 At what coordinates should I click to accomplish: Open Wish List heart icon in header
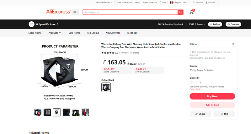point(194,3)
